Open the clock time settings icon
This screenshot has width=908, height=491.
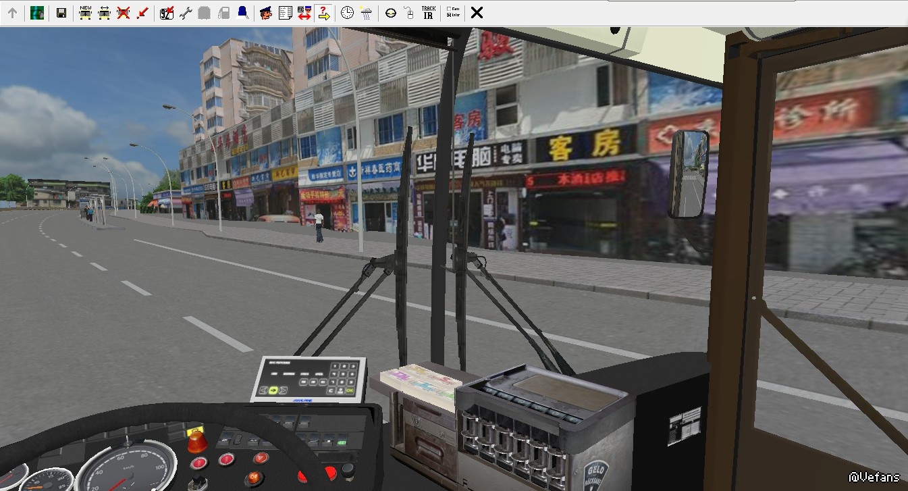tap(347, 12)
